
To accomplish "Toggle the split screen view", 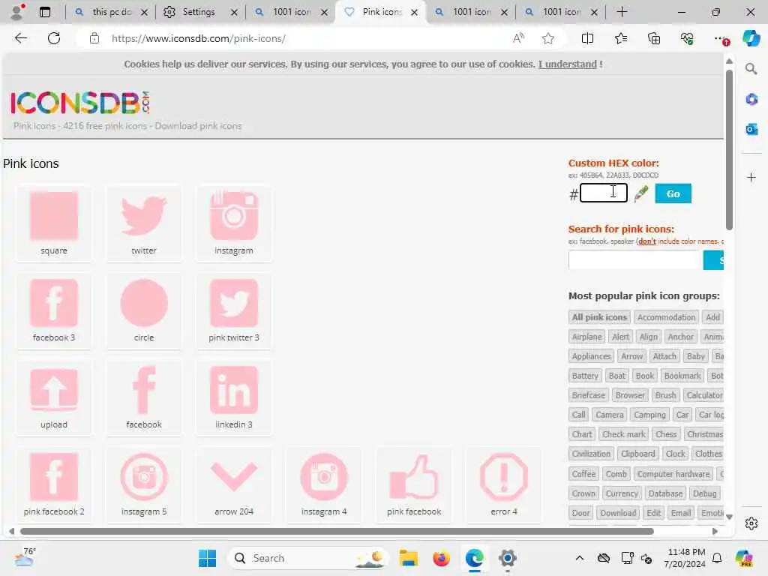I will tap(587, 38).
